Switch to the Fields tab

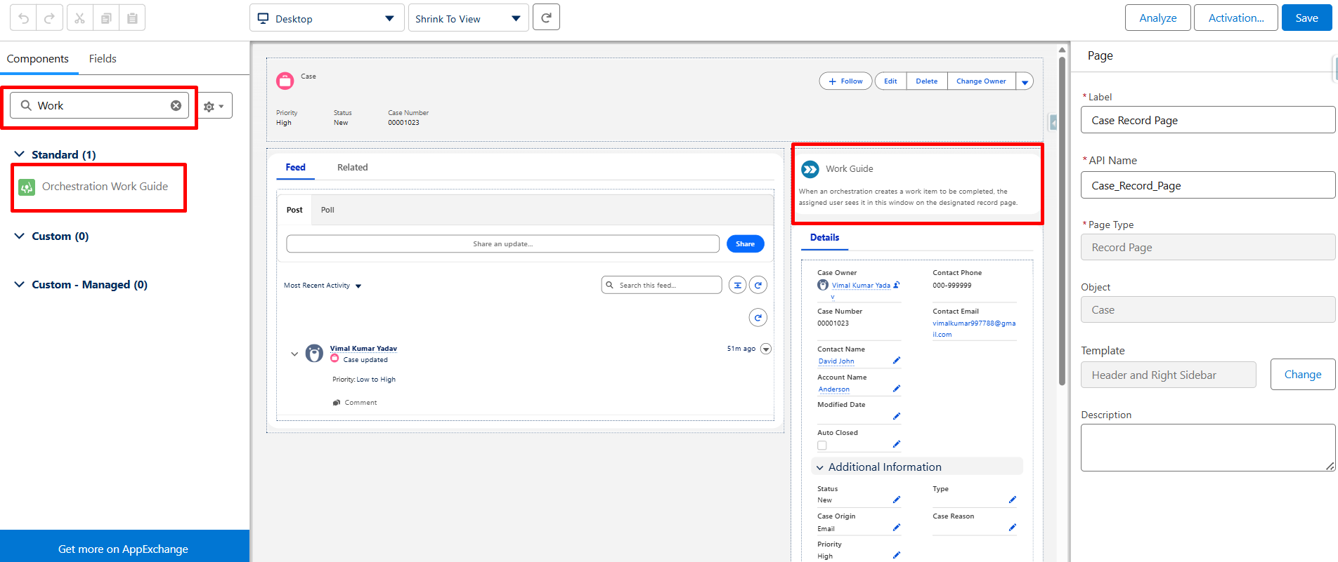click(x=103, y=59)
